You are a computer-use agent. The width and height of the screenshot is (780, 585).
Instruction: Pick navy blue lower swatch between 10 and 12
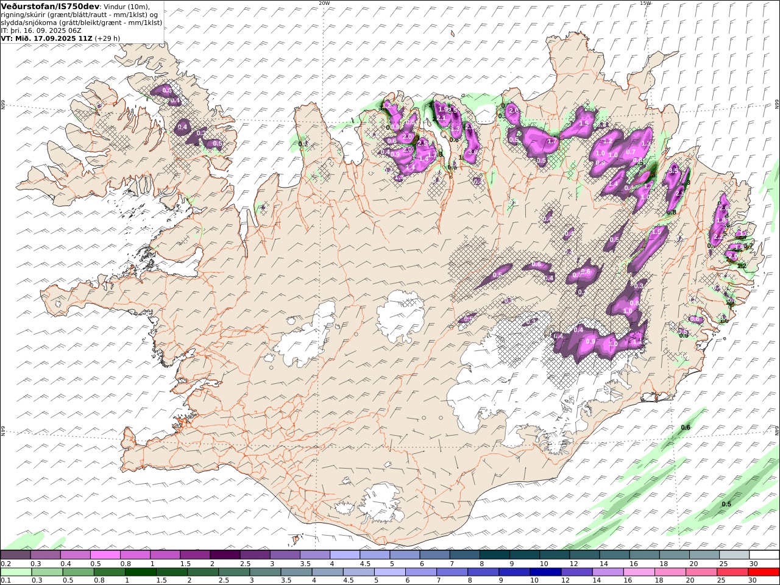[545, 572]
